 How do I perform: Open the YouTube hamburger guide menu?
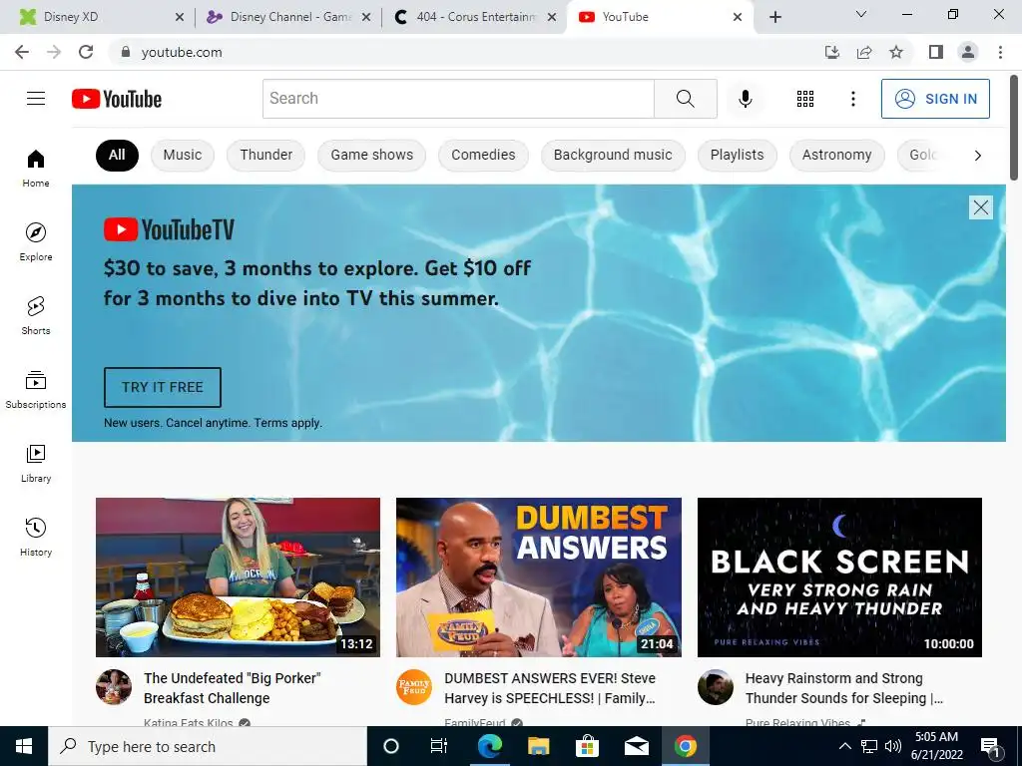point(36,99)
